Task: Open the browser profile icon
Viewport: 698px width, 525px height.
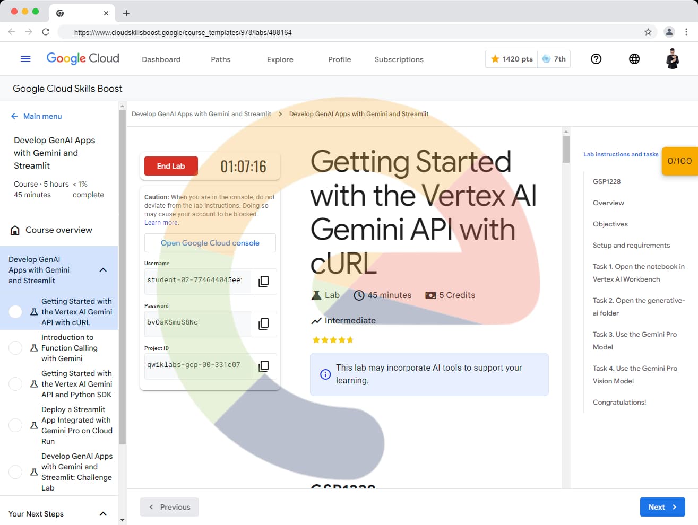Action: pyautogui.click(x=669, y=32)
